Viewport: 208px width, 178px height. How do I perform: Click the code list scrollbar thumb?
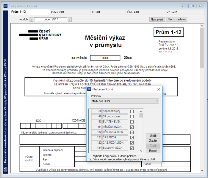click(141, 115)
